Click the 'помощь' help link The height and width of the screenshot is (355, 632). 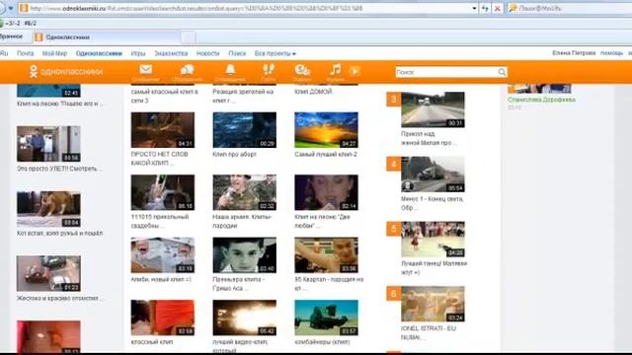pos(611,53)
